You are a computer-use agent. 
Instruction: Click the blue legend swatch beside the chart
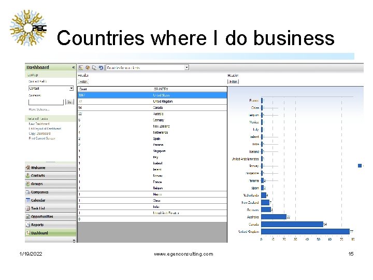(x=360, y=166)
